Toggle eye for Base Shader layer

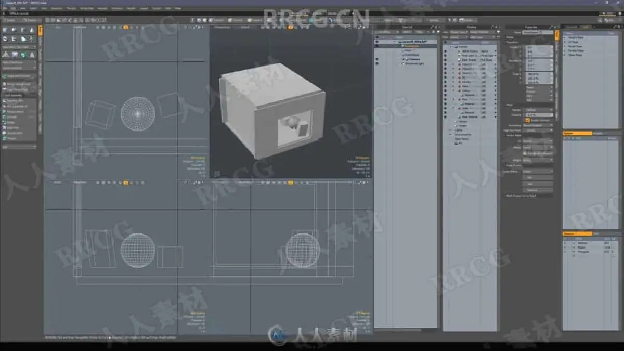pos(445,60)
